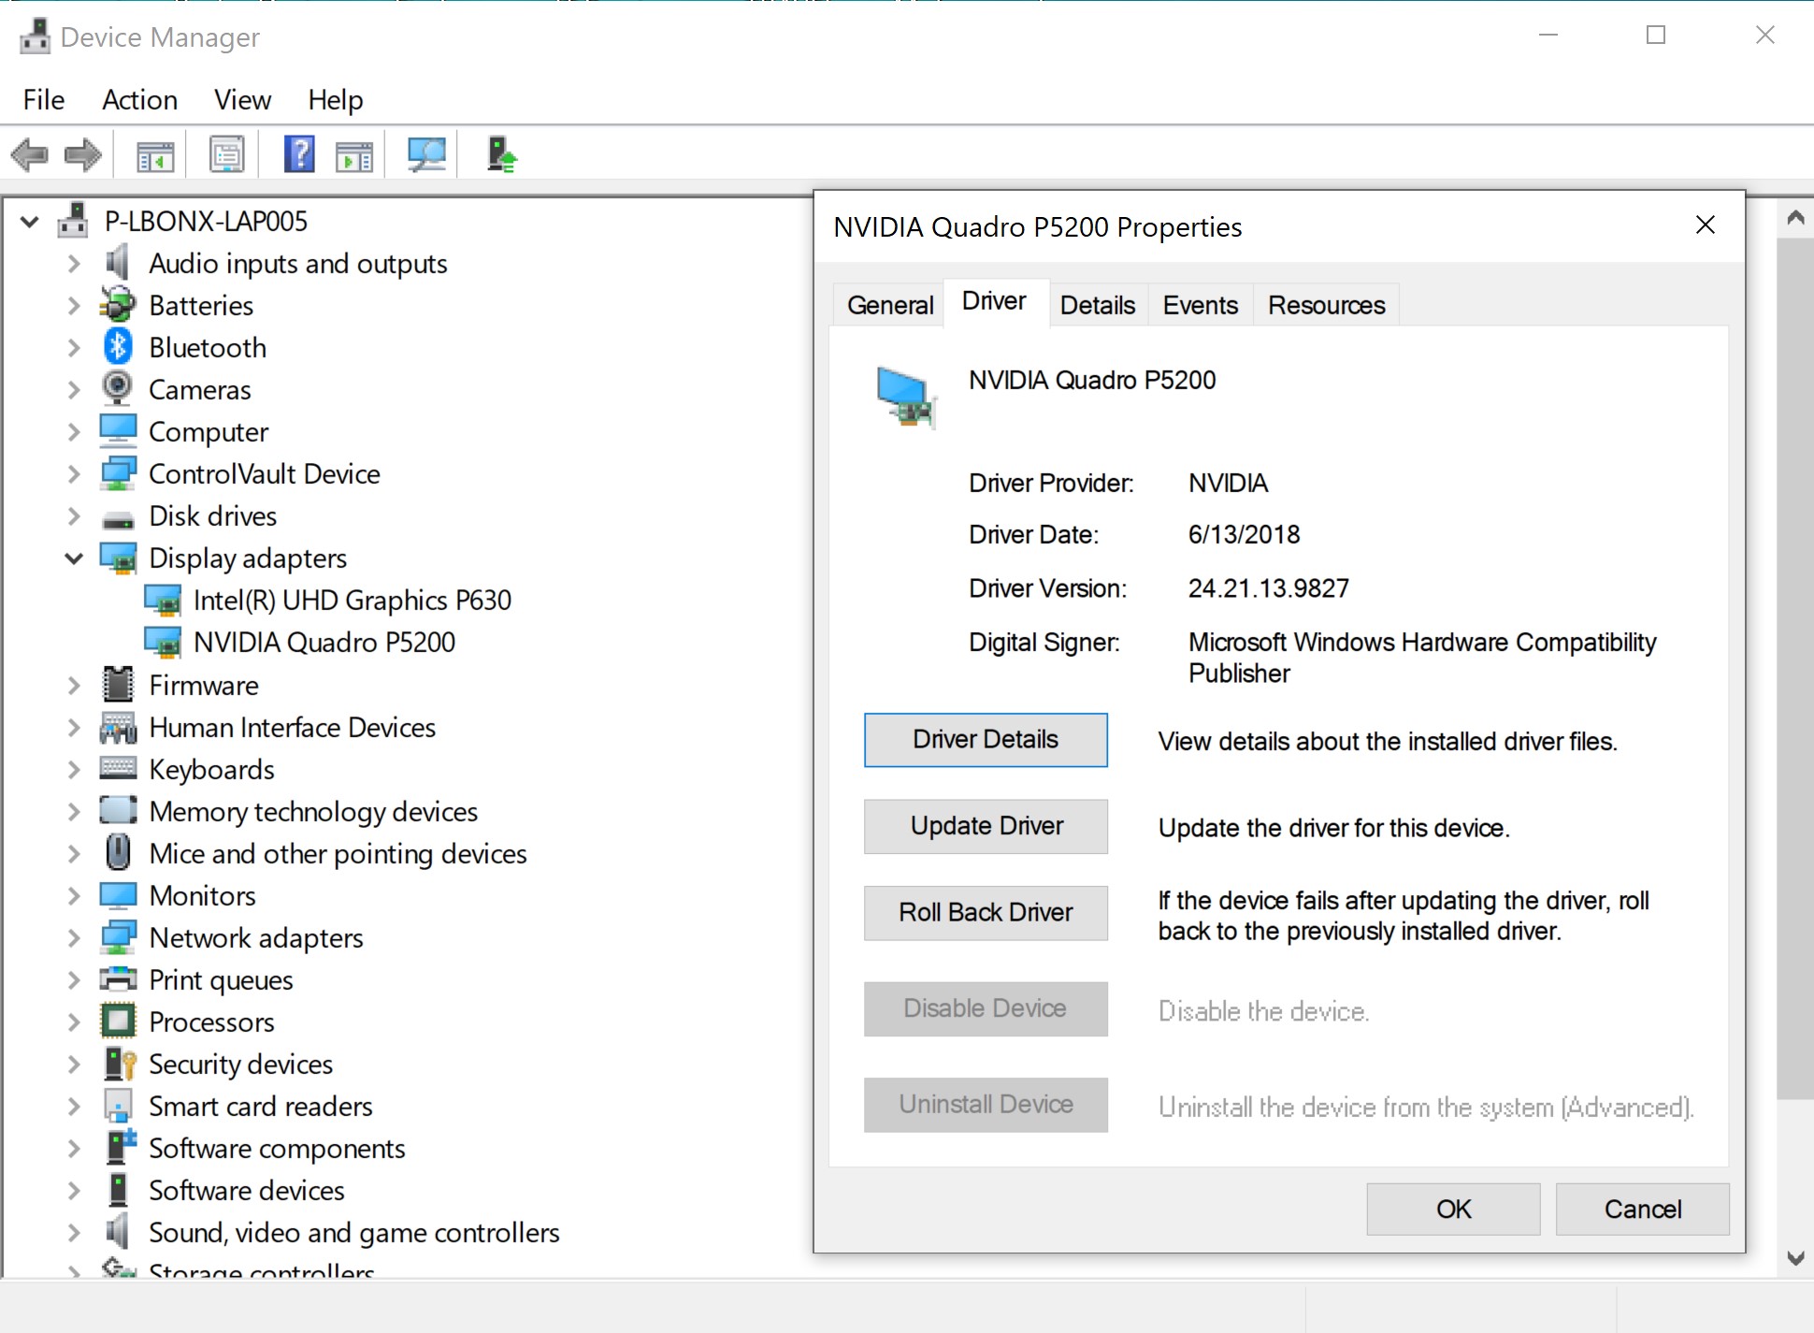Image resolution: width=1814 pixels, height=1333 pixels.
Task: Click the Action Pane toolbar icon
Action: (354, 154)
